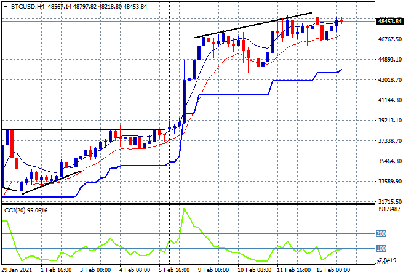The width and height of the screenshot is (406, 277).
Task: Select the rising black trendline above February highs
Action: click(253, 25)
